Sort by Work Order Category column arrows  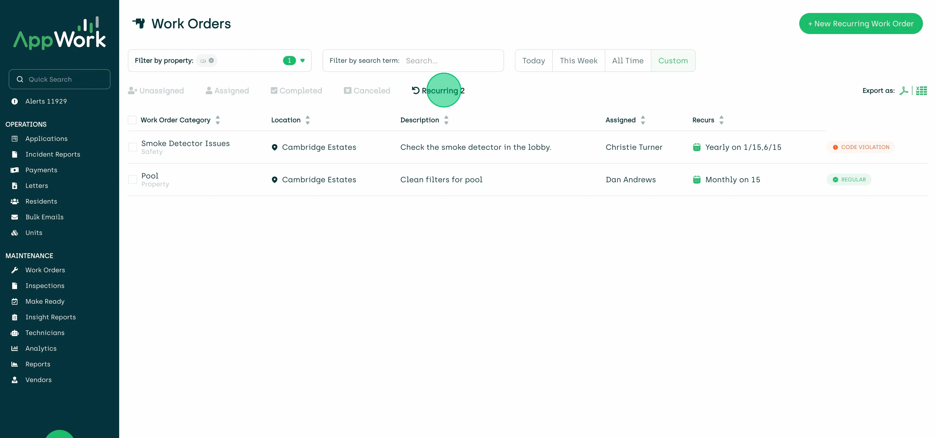coord(218,120)
